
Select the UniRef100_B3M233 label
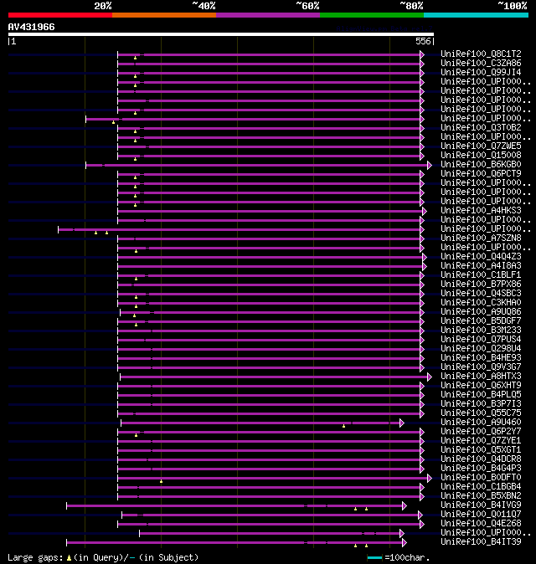pos(481,331)
